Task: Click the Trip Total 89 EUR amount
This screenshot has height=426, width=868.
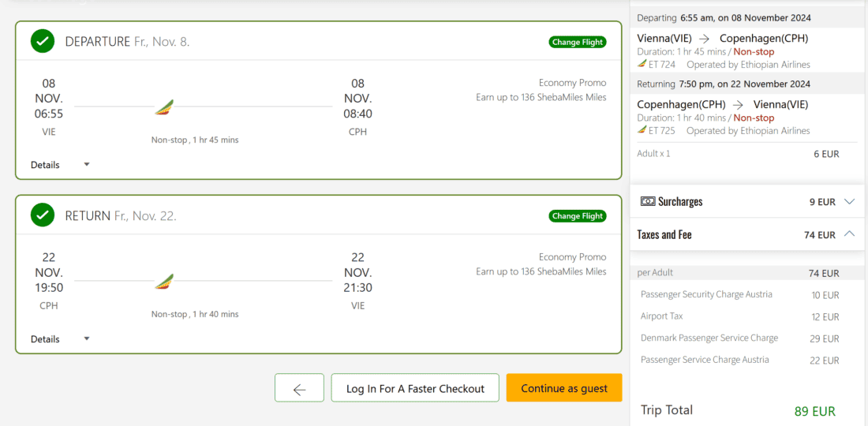Action: coord(814,411)
